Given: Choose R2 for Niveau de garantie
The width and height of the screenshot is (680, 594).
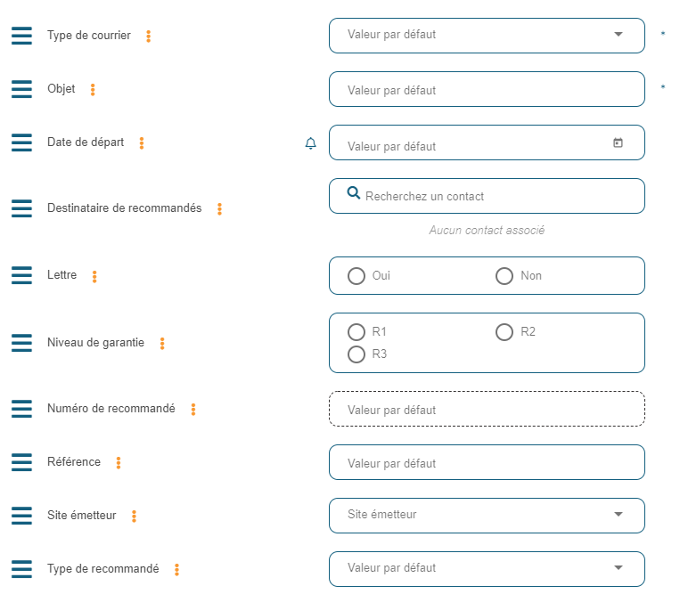Looking at the screenshot, I should click(x=504, y=332).
